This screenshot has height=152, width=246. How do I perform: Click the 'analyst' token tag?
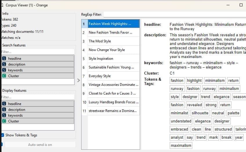177,137
